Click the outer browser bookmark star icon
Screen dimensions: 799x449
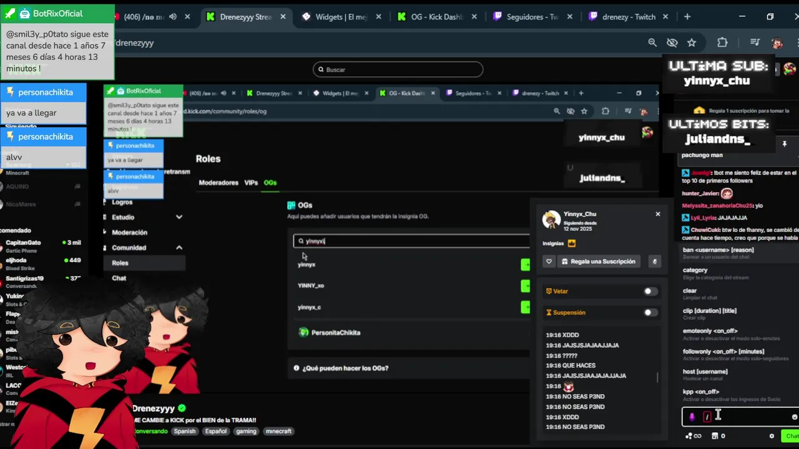[x=692, y=42]
